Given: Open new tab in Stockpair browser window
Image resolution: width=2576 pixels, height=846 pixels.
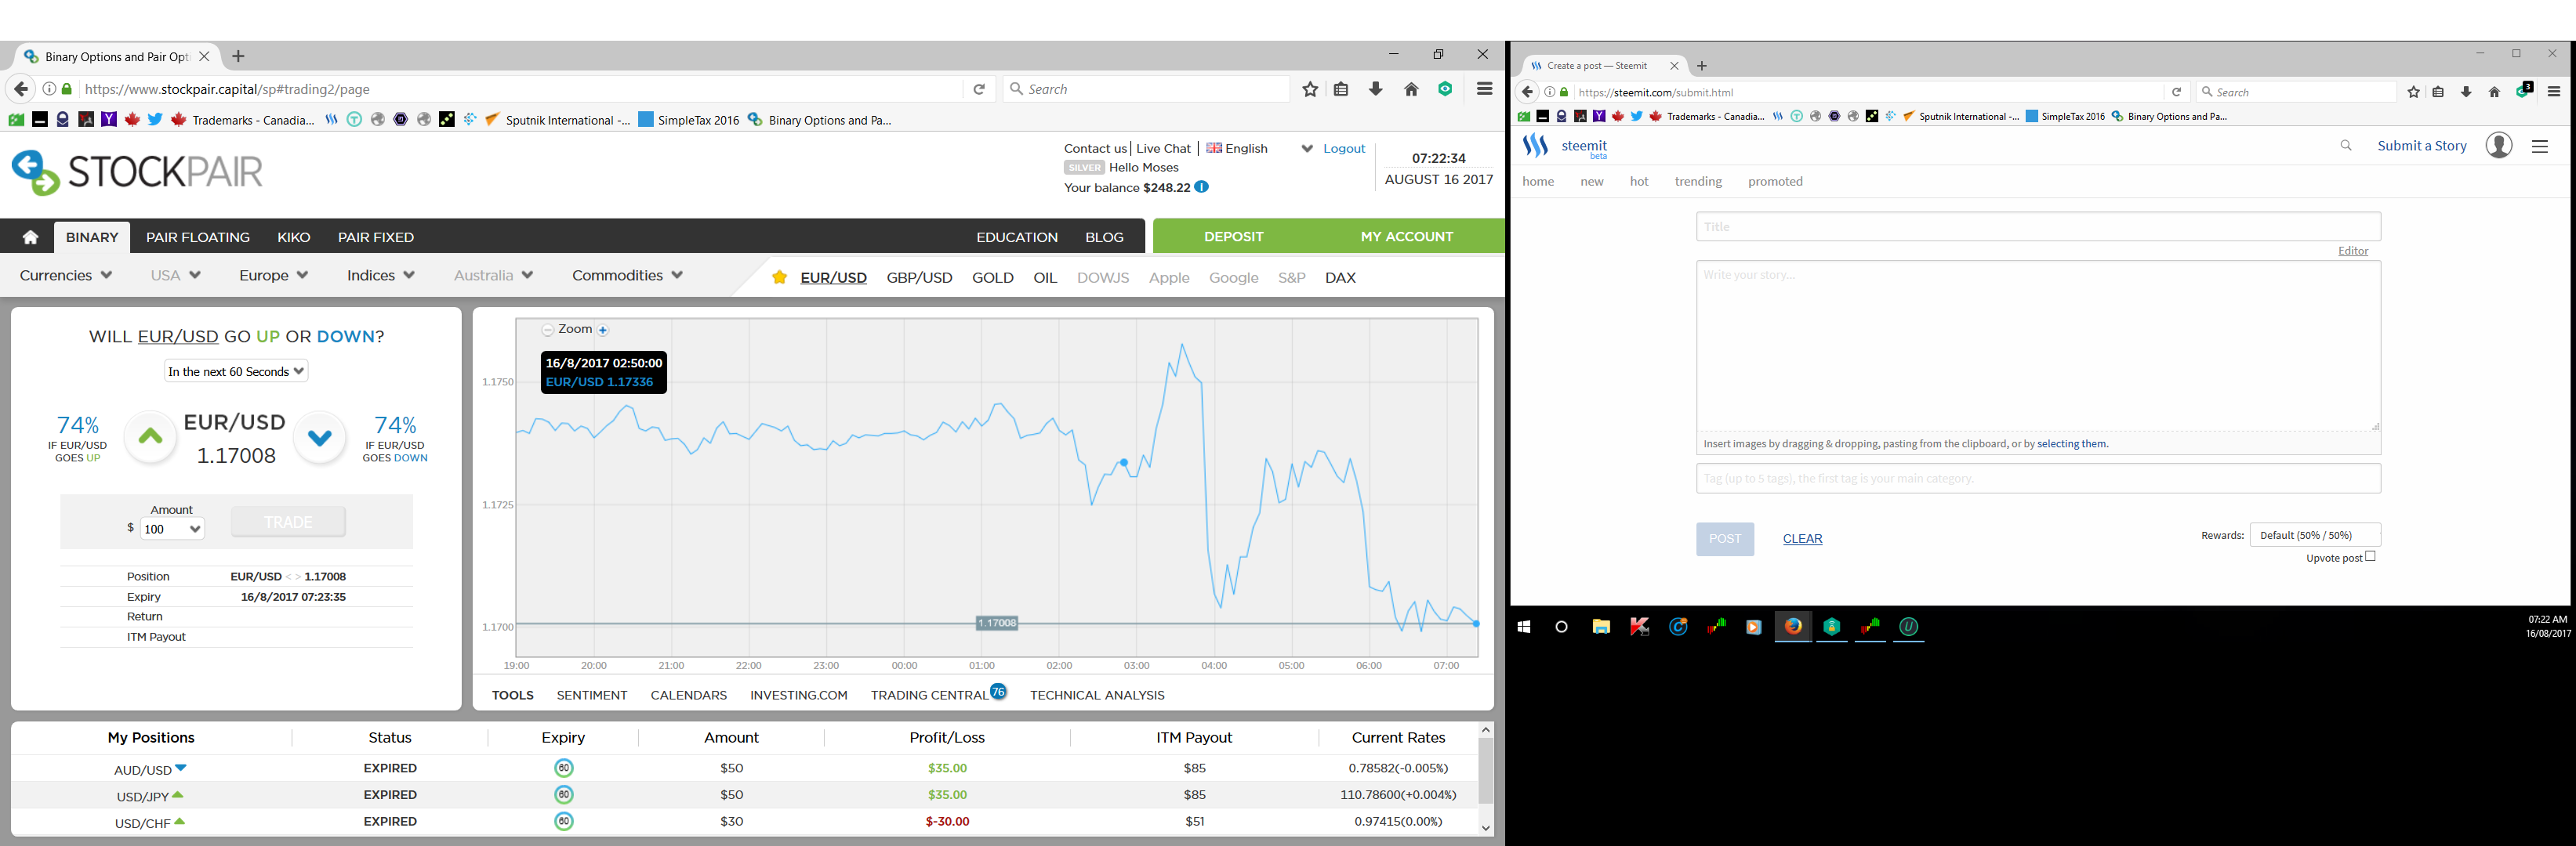Looking at the screenshot, I should 238,57.
